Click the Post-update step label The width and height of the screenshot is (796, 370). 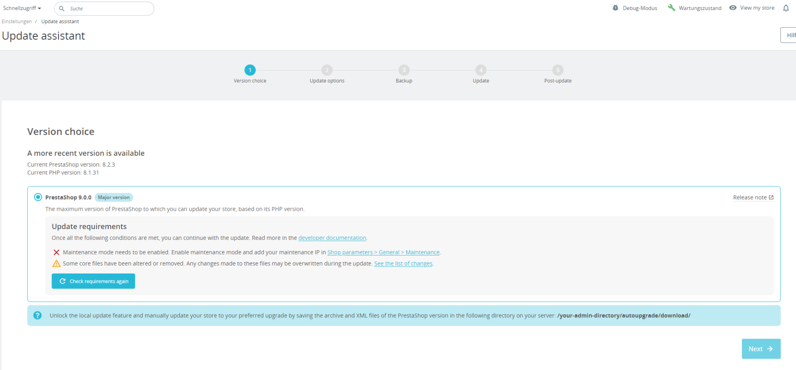558,81
